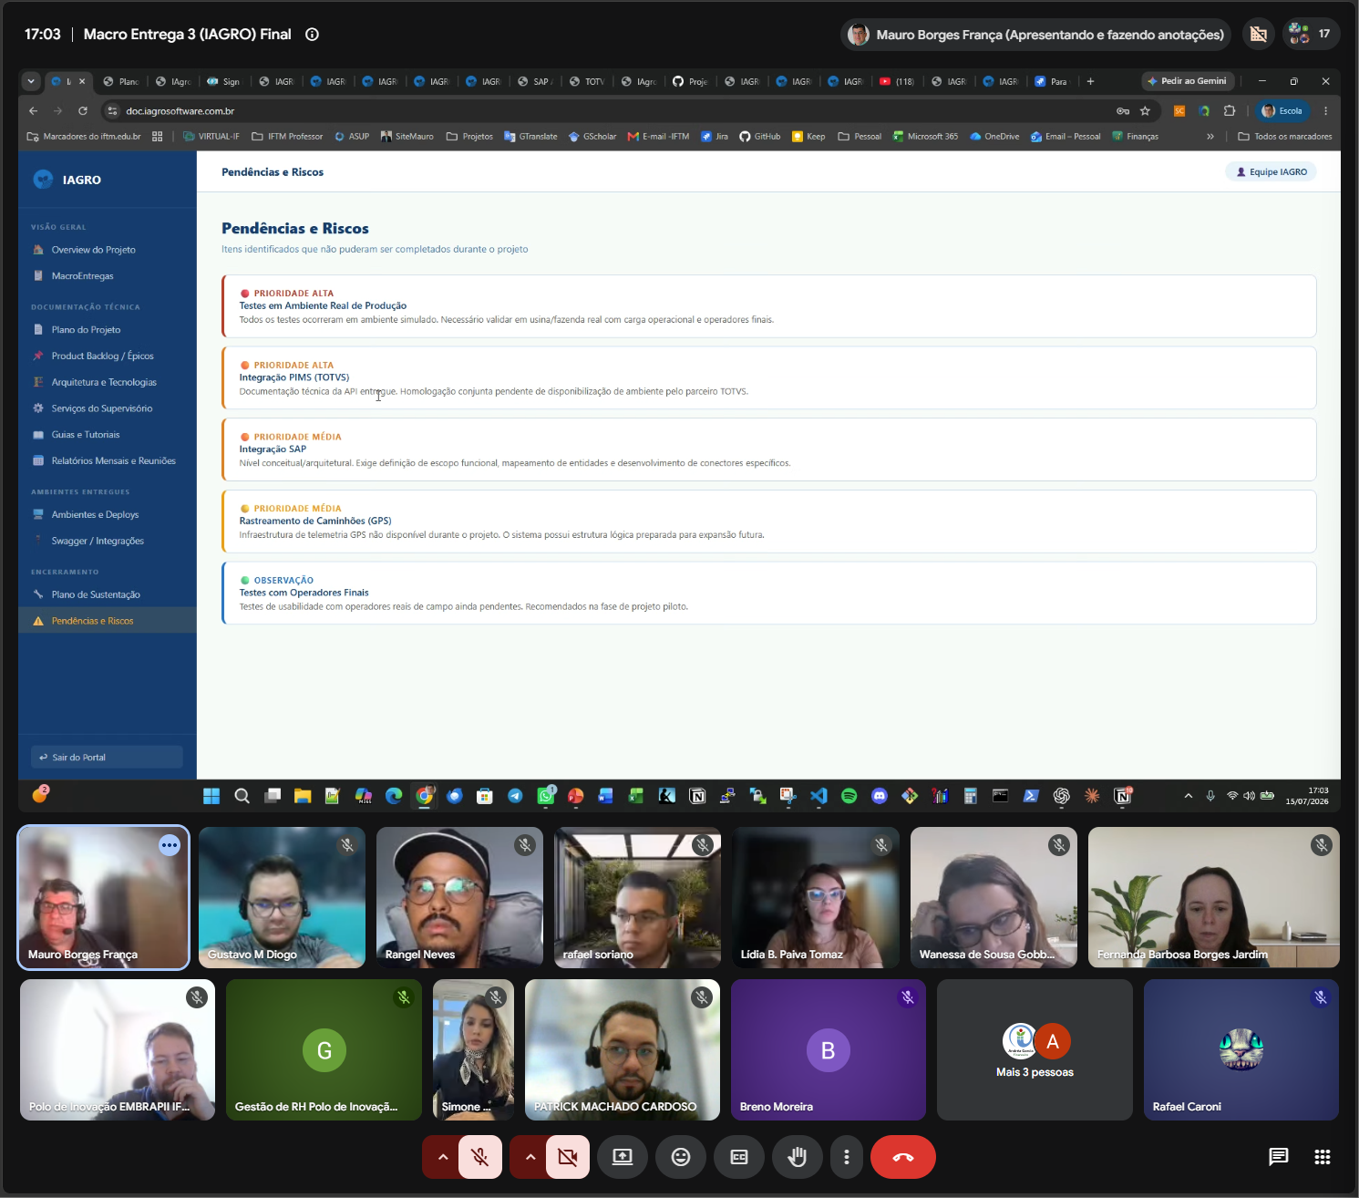Image resolution: width=1359 pixels, height=1198 pixels.
Task: Click the share screen button
Action: pyautogui.click(x=622, y=1157)
